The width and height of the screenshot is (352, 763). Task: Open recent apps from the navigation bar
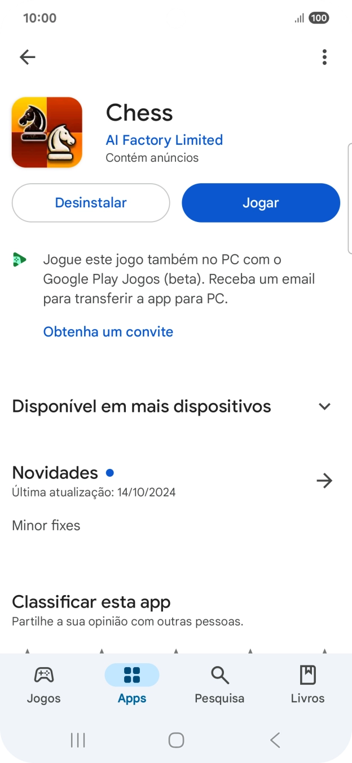click(77, 739)
